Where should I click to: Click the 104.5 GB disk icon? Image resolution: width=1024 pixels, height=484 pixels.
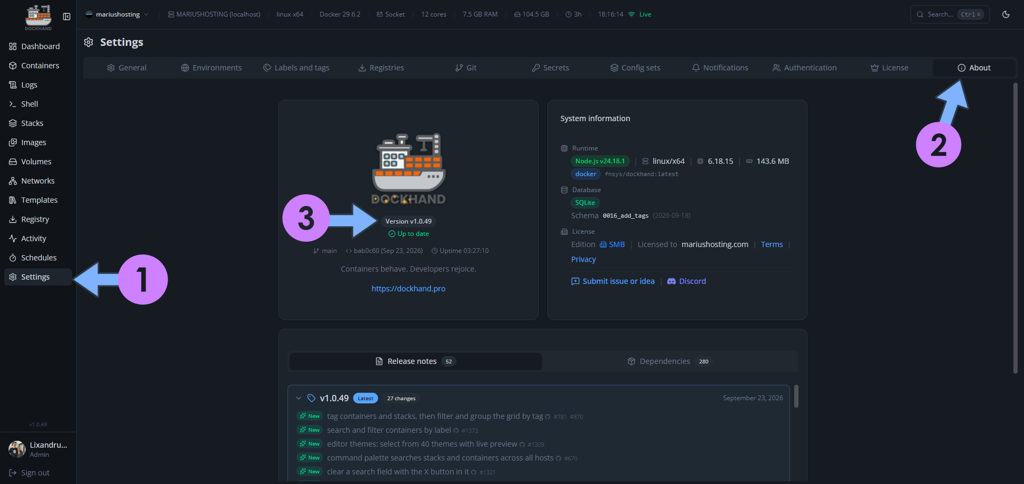517,14
